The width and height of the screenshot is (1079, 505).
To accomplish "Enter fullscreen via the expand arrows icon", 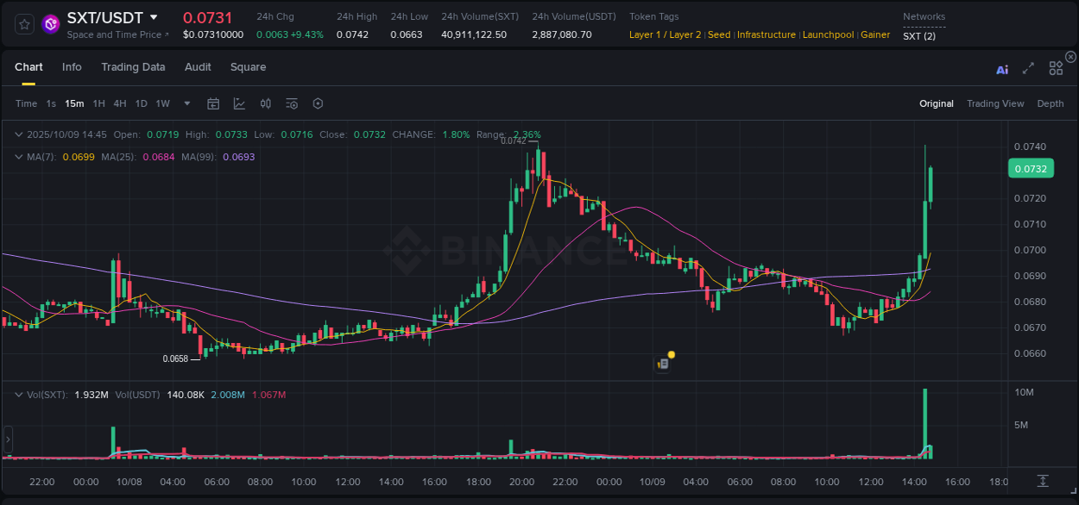I will tap(1028, 69).
